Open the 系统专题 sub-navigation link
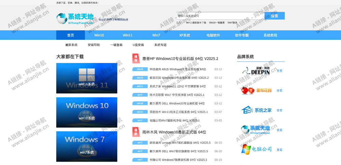Image resolution: width=341 pixels, height=165 pixels. pos(161,45)
